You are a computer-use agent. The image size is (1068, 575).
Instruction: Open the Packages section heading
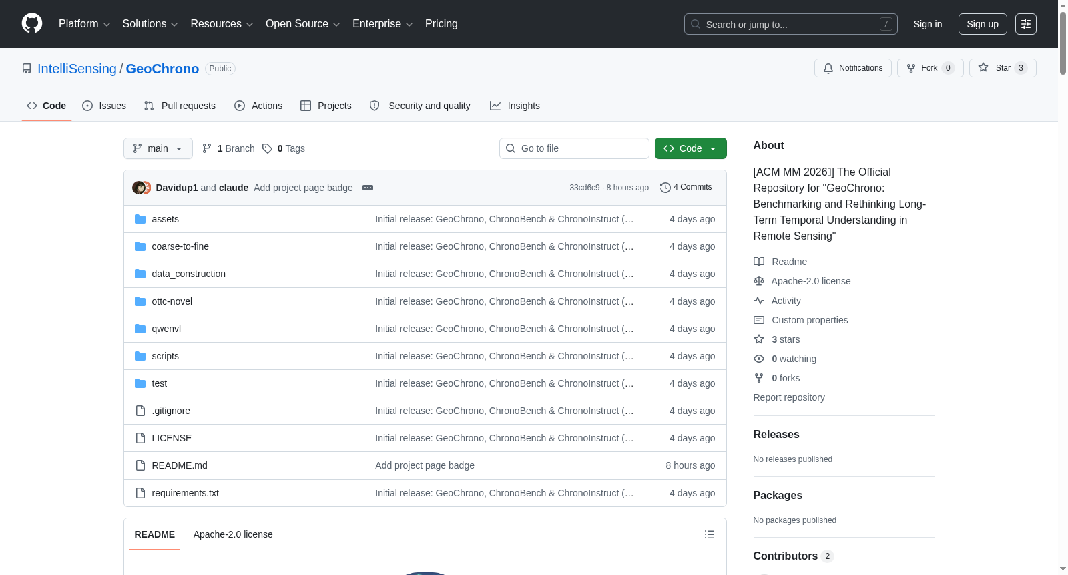778,495
